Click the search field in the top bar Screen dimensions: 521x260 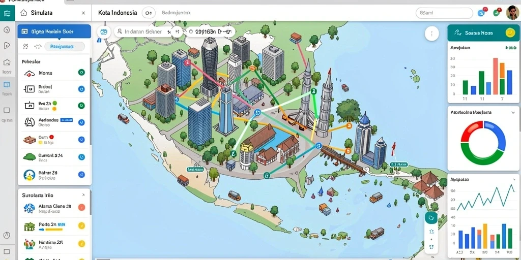[444, 13]
